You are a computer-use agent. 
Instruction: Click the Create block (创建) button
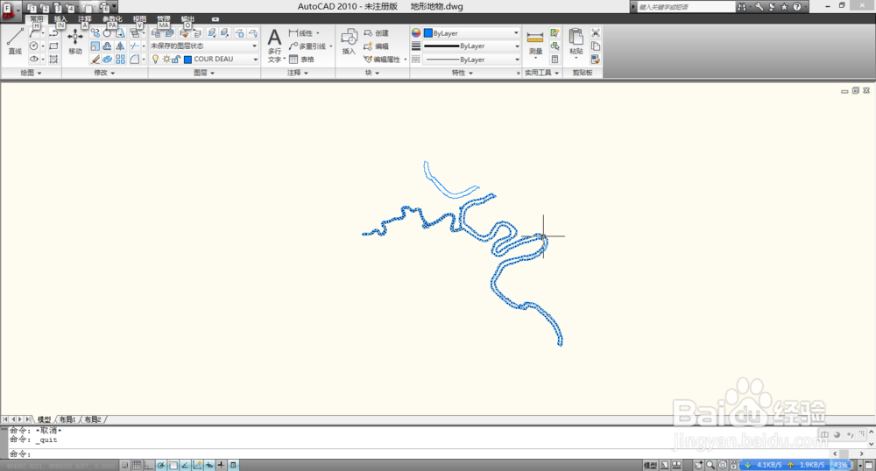coord(376,33)
